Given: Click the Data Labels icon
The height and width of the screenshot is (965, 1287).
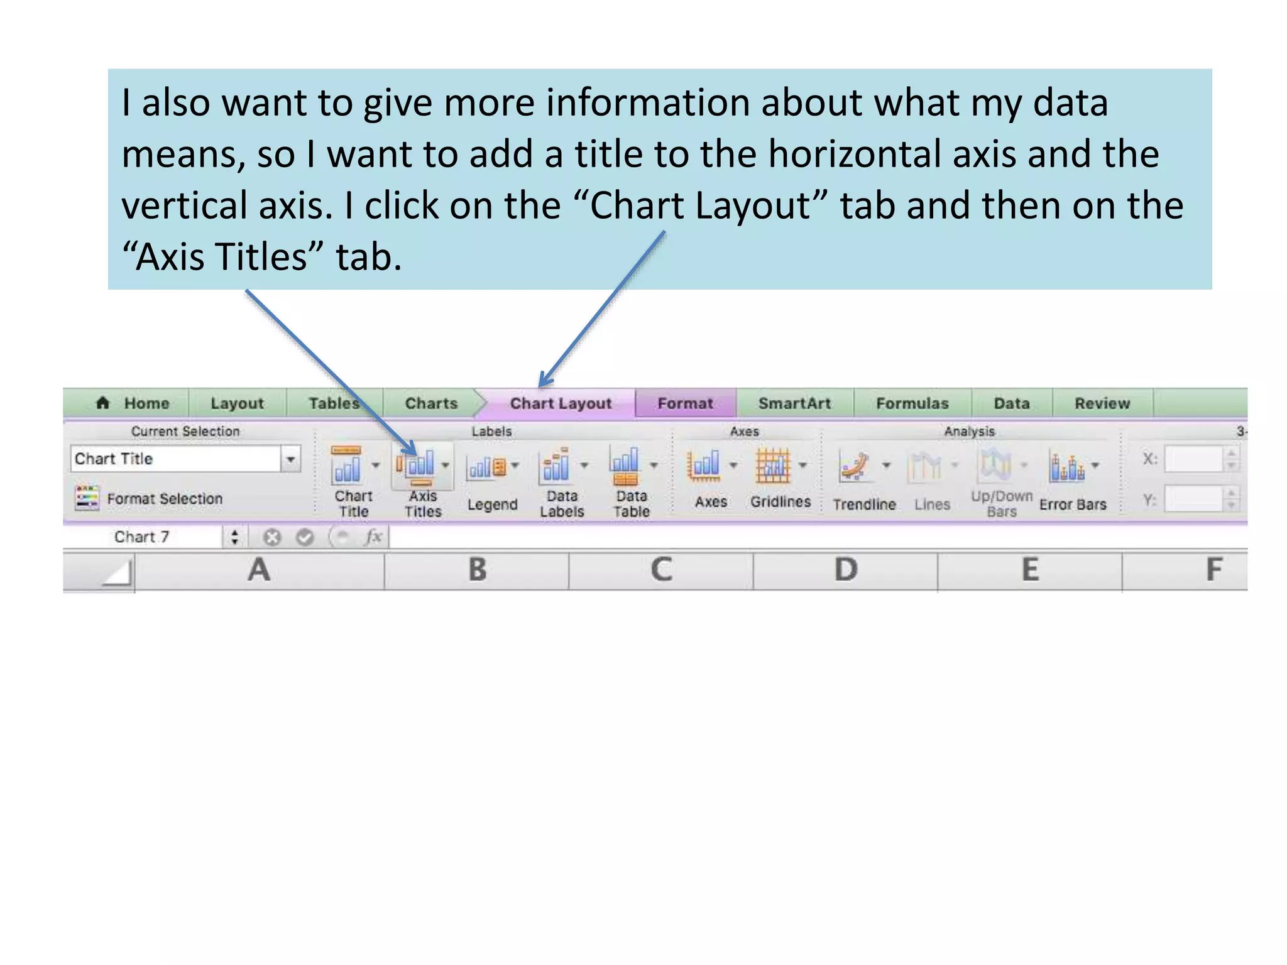Looking at the screenshot, I should click(556, 466).
